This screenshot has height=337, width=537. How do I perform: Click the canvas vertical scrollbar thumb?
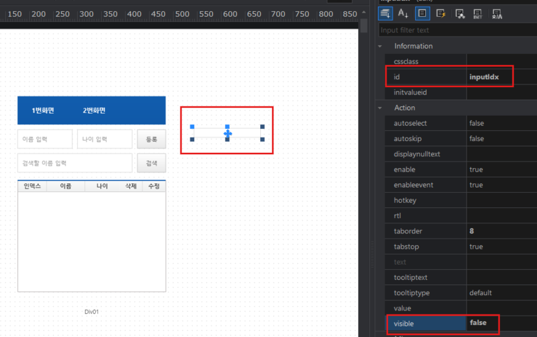[364, 26]
